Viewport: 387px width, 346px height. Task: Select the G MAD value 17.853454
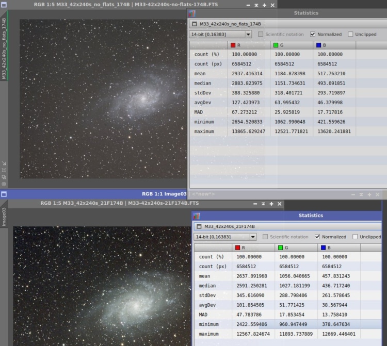[x=292, y=315]
